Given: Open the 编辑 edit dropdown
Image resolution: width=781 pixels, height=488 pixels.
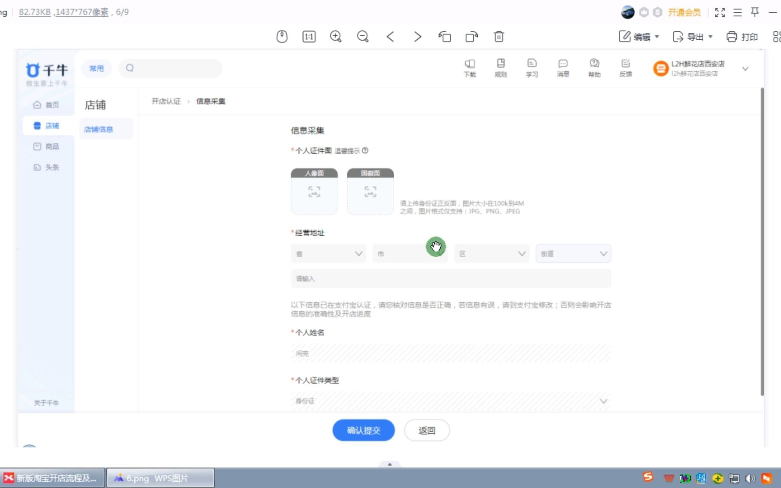Looking at the screenshot, I should [639, 37].
